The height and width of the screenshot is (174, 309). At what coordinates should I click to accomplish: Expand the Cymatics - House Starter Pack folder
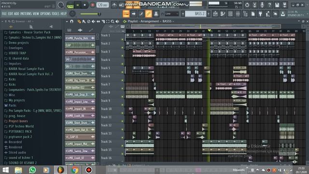29,32
